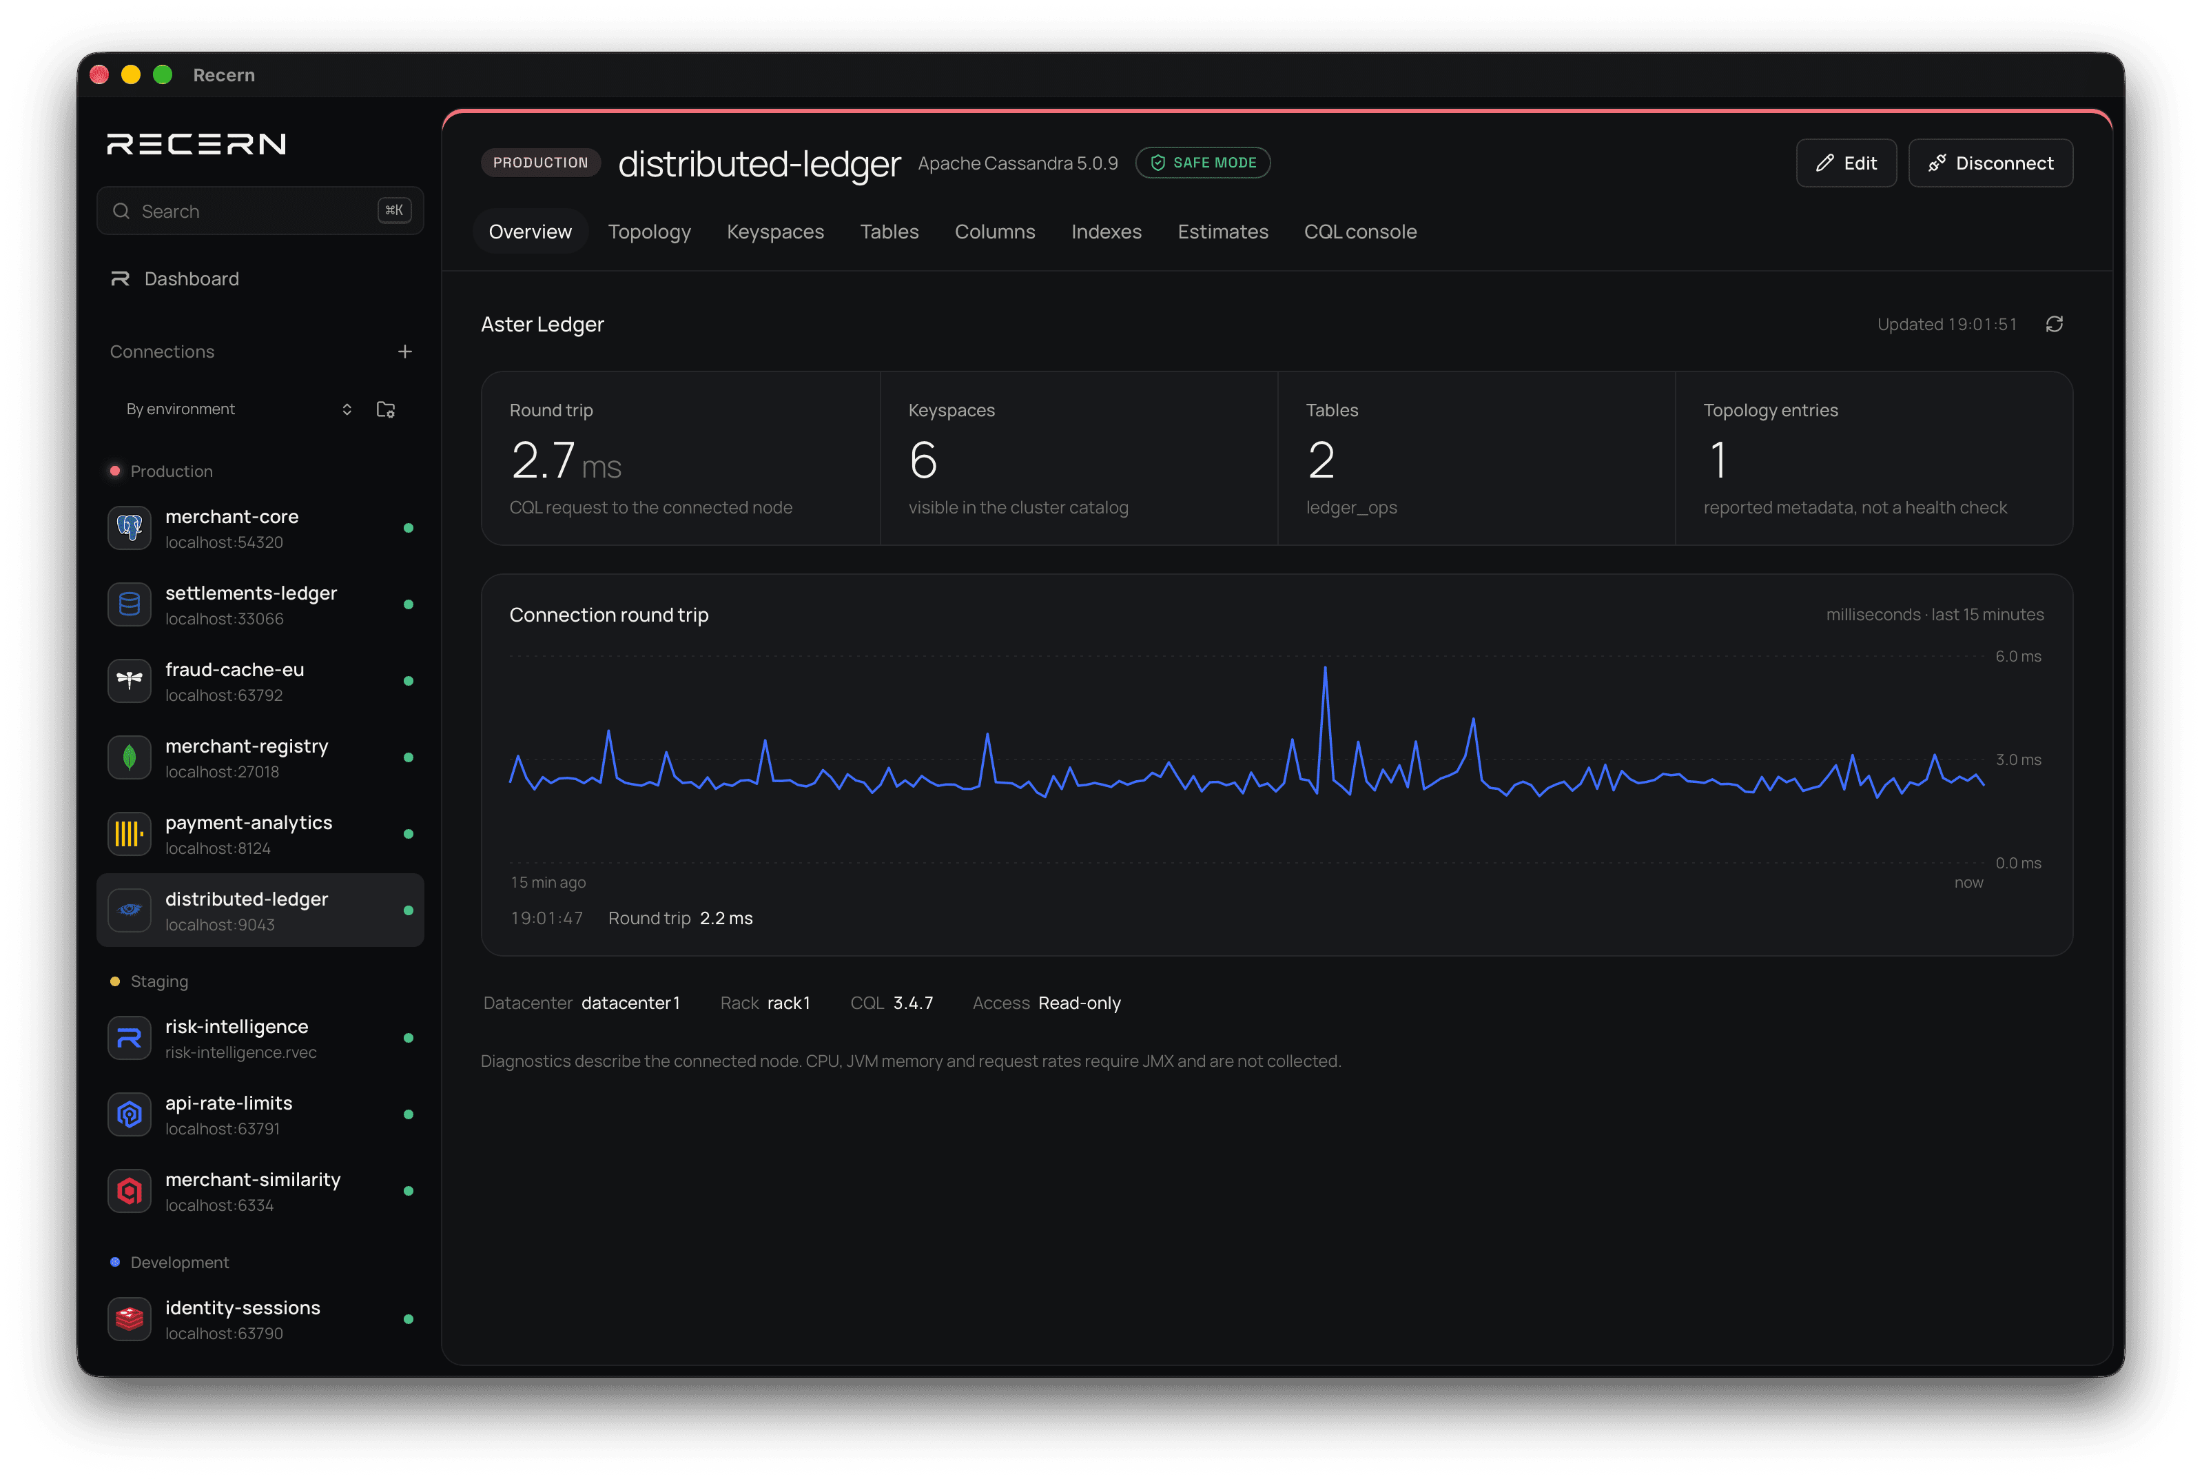2202x1479 pixels.
Task: Click the merchant-core PostgreSQL icon
Action: 130,528
